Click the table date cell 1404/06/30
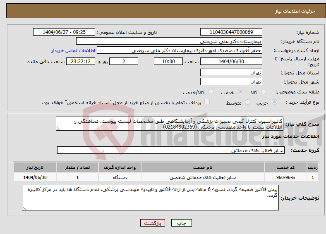326x234 pixels. click(x=35, y=177)
